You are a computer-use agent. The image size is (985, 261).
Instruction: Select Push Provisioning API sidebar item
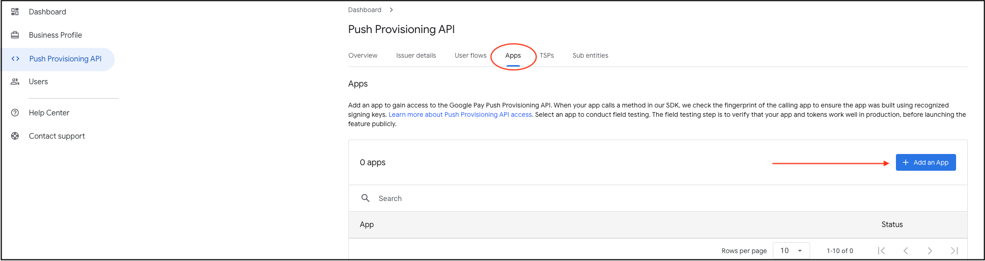tap(58, 59)
